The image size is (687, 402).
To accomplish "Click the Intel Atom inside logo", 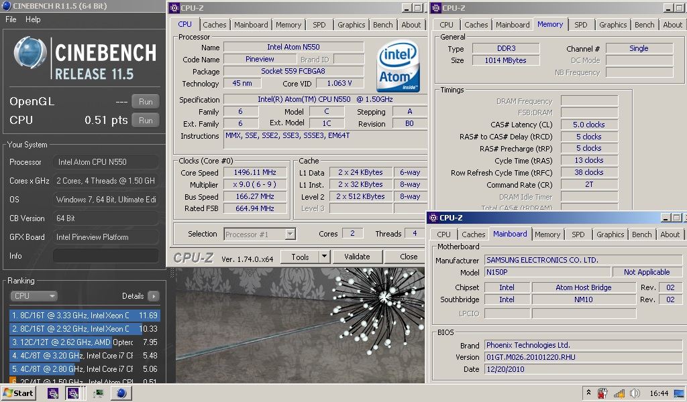I will point(398,66).
